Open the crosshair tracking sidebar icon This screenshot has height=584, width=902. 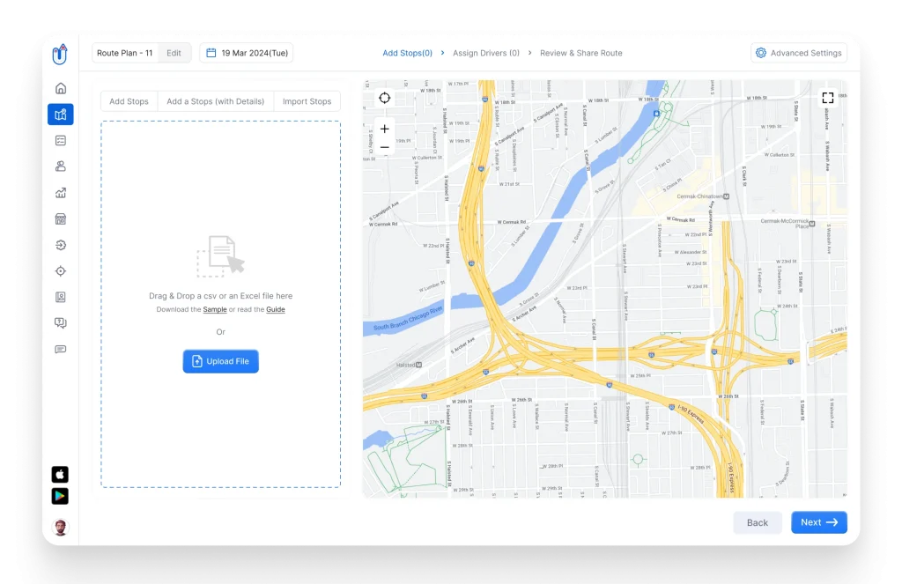pyautogui.click(x=61, y=271)
